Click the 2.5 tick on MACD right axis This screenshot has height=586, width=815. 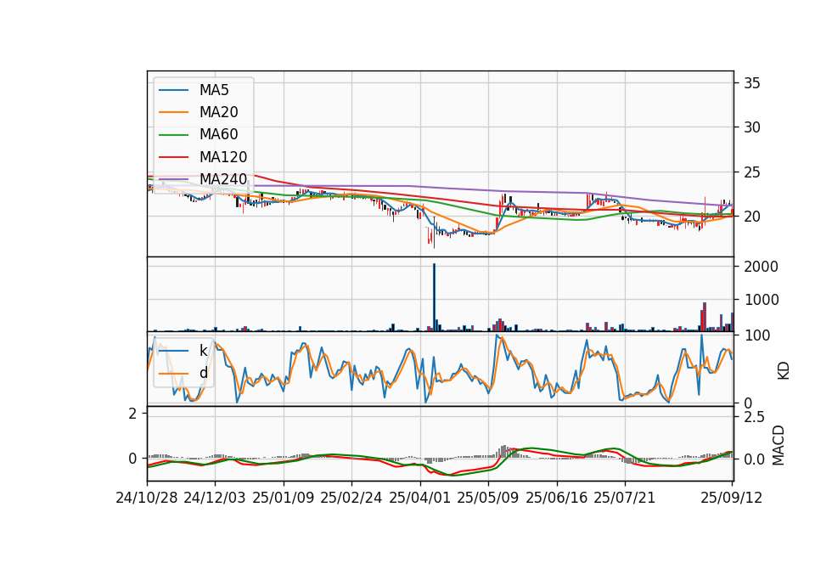coord(754,417)
